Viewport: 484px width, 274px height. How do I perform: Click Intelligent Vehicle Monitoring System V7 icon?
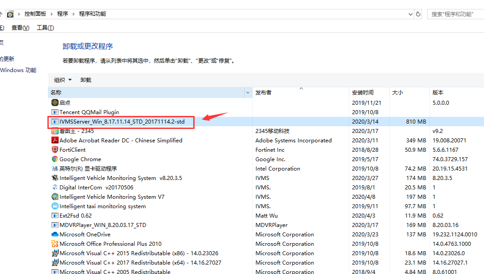55,197
